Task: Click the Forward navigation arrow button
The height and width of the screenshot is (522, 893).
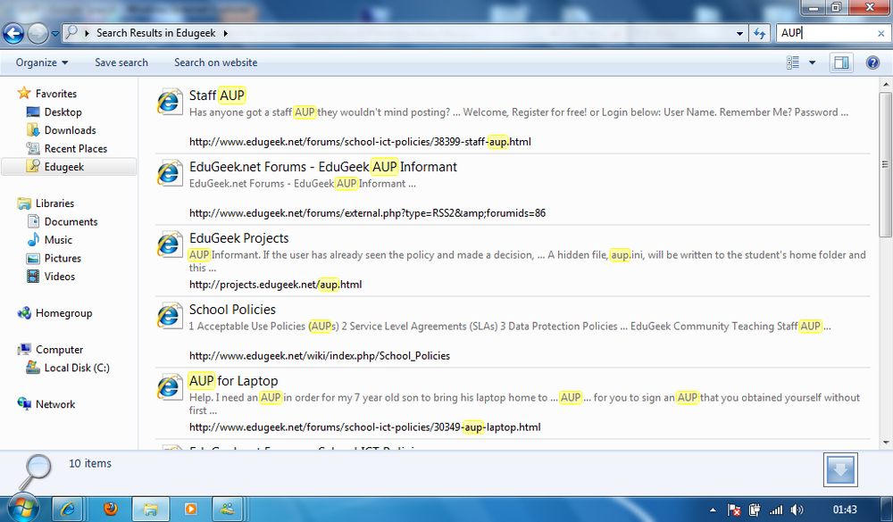Action: (38, 33)
